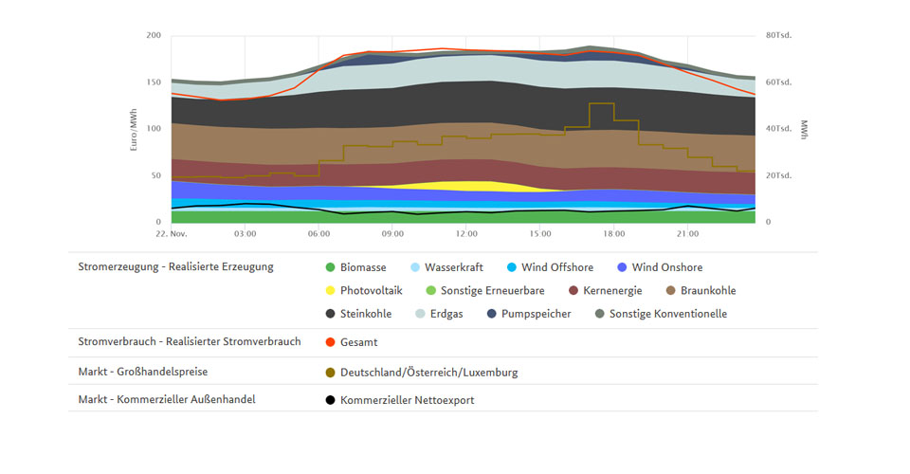This screenshot has width=910, height=474.
Task: Toggle the Photovoltaik legend entry
Action: click(364, 291)
